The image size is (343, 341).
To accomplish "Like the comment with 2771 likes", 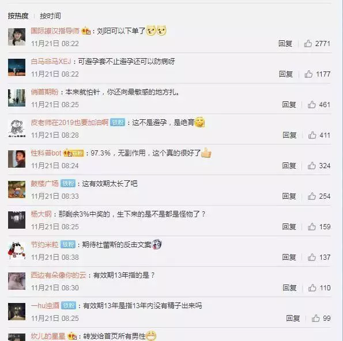I will pos(308,44).
